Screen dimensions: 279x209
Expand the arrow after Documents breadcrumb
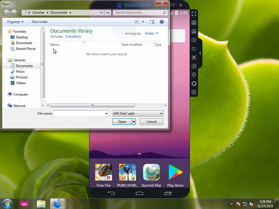coord(71,13)
